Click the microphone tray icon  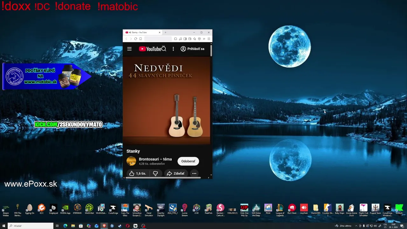[364, 226]
